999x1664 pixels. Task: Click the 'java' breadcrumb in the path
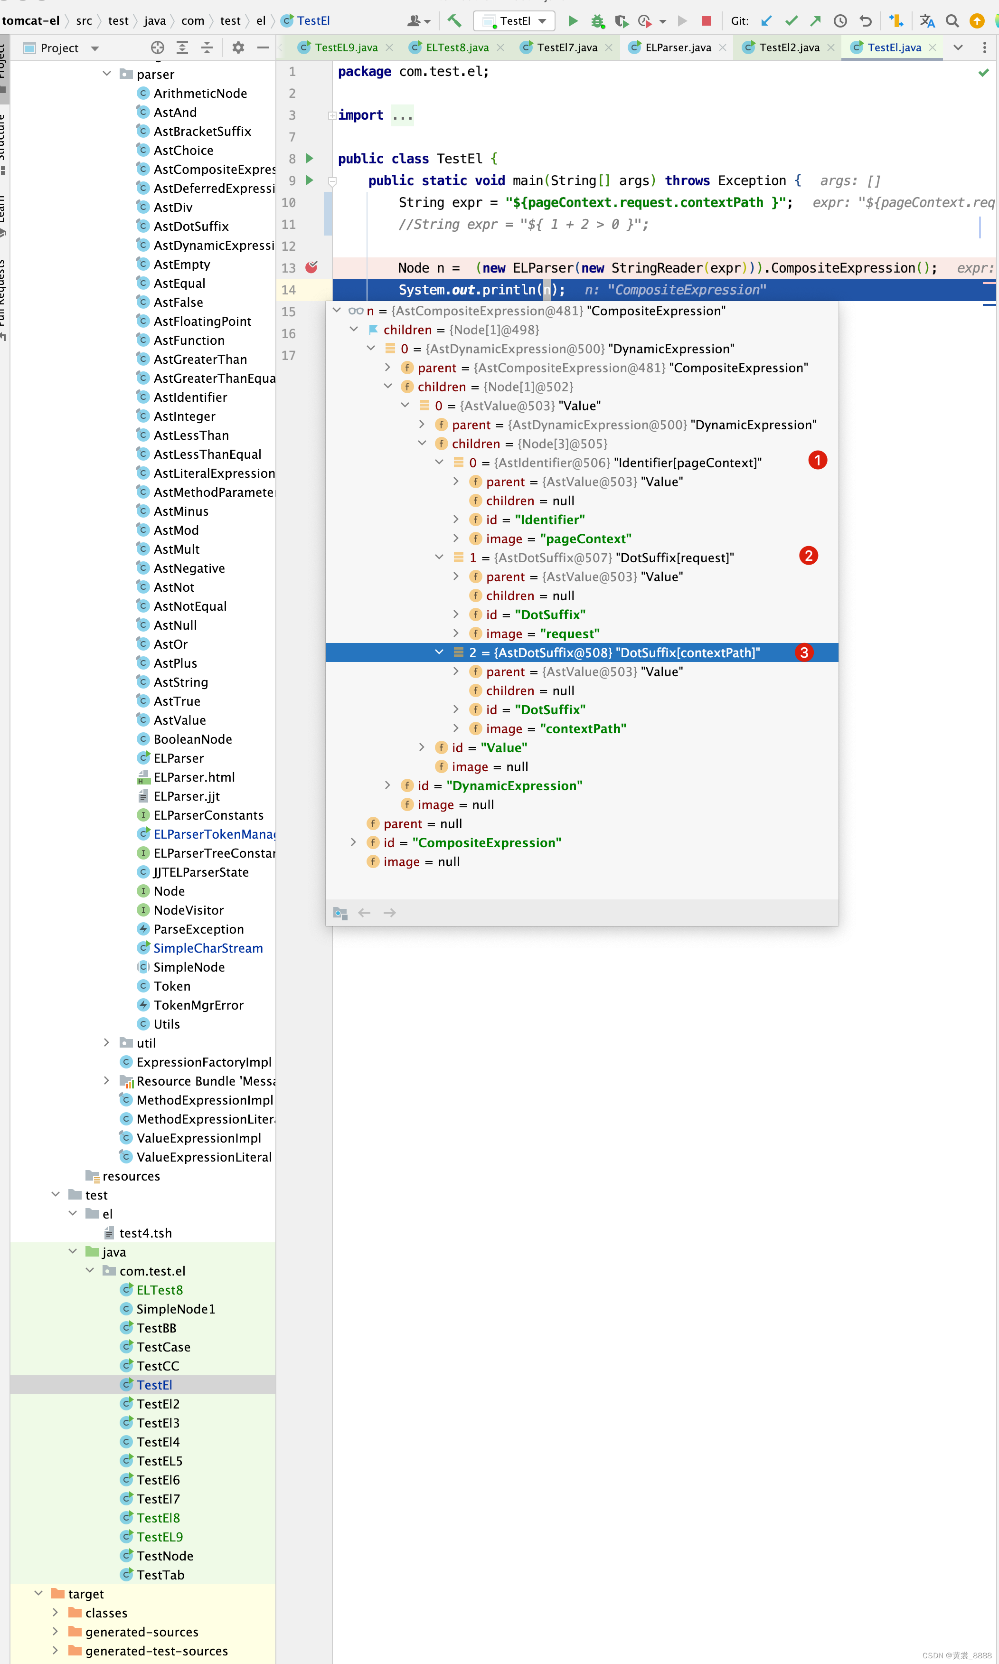pos(155,21)
